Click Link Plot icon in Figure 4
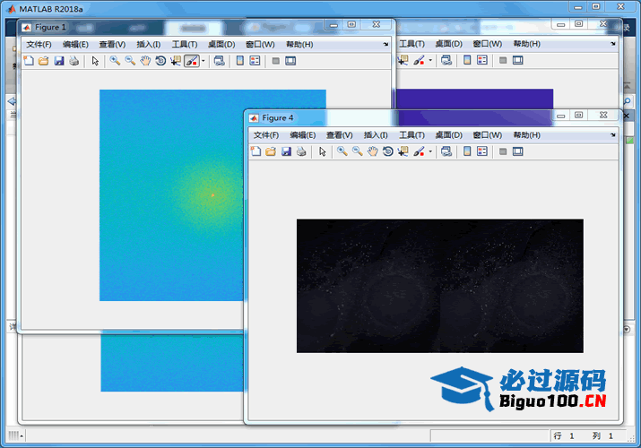Viewport: 641px width, 448px height. pos(446,151)
